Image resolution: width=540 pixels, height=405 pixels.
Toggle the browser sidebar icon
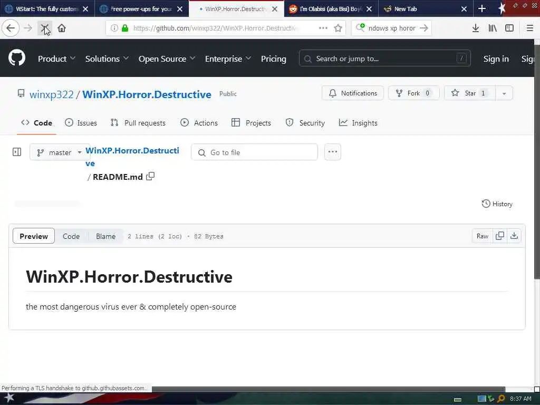tap(509, 28)
